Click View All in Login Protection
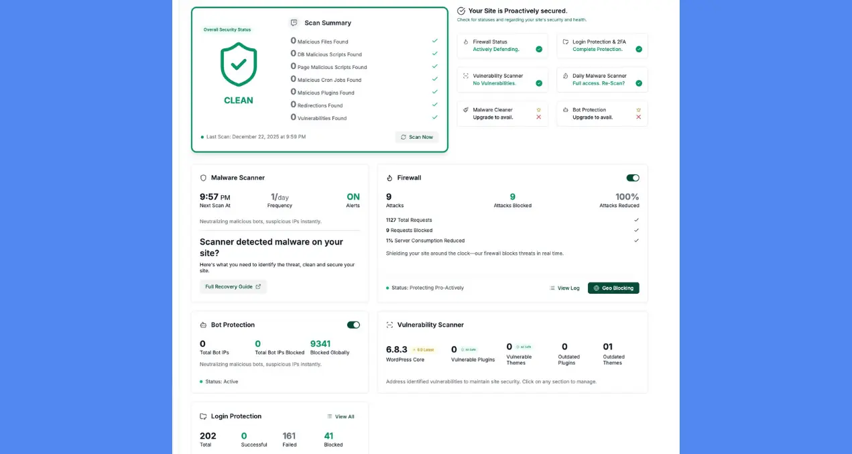Screen dimensions: 852x454 point(341,416)
